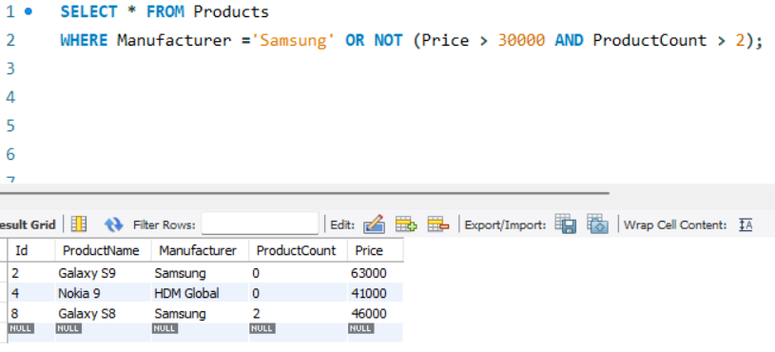Click the insert new row icon
This screenshot has height=352, width=775.
406,224
